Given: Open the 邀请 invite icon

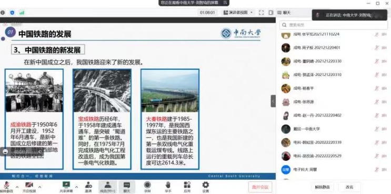Looking at the screenshot, I should 88,187.
